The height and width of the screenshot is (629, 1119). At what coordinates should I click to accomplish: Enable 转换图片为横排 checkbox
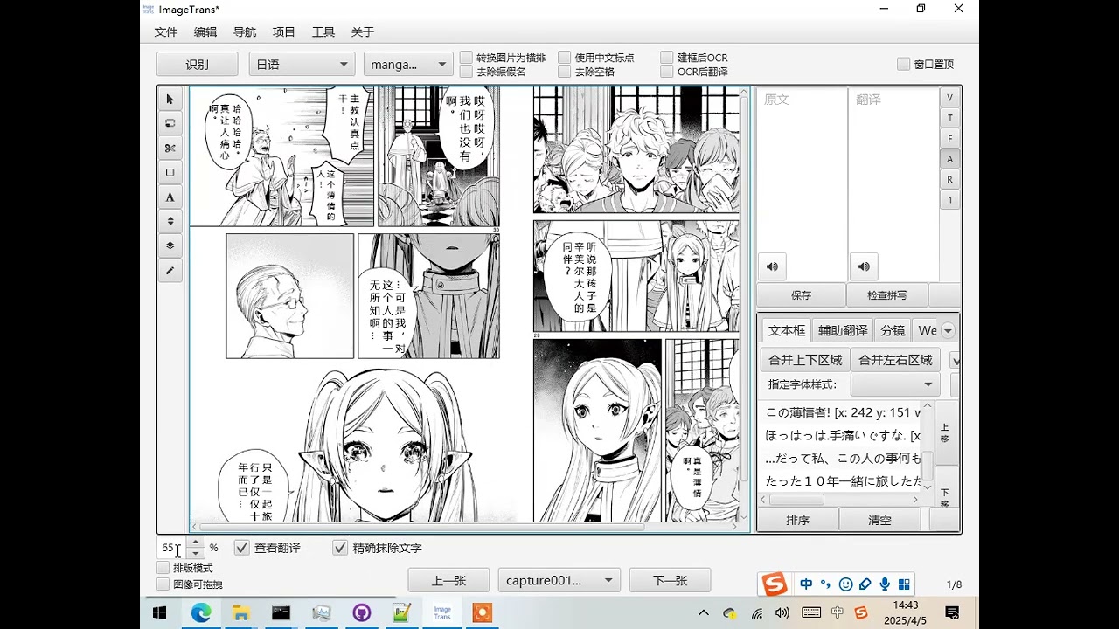(466, 58)
